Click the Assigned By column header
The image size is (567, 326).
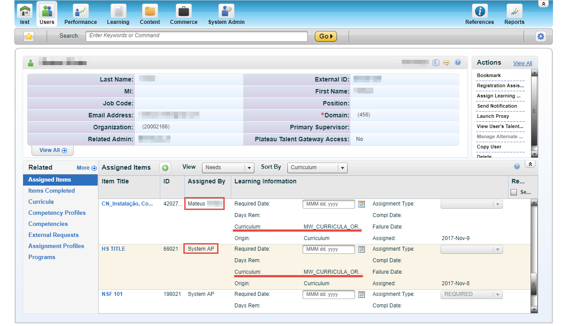206,181
